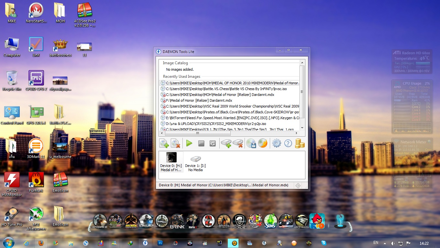Select the MSI Afterburner desktop shortcut
The image size is (440, 248).
coord(36,219)
